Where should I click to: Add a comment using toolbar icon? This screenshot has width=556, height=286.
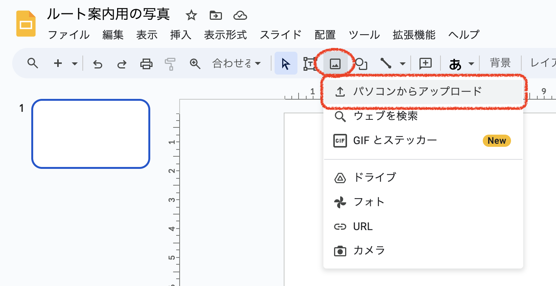(x=425, y=64)
